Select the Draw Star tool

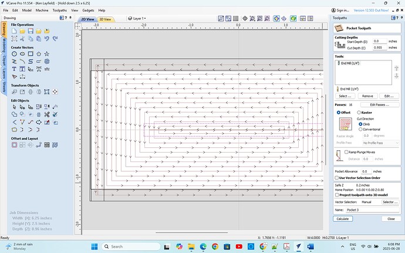coord(47,54)
